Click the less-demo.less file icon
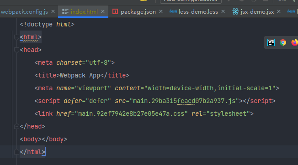Viewport: 298px width, 165px height. (x=173, y=11)
